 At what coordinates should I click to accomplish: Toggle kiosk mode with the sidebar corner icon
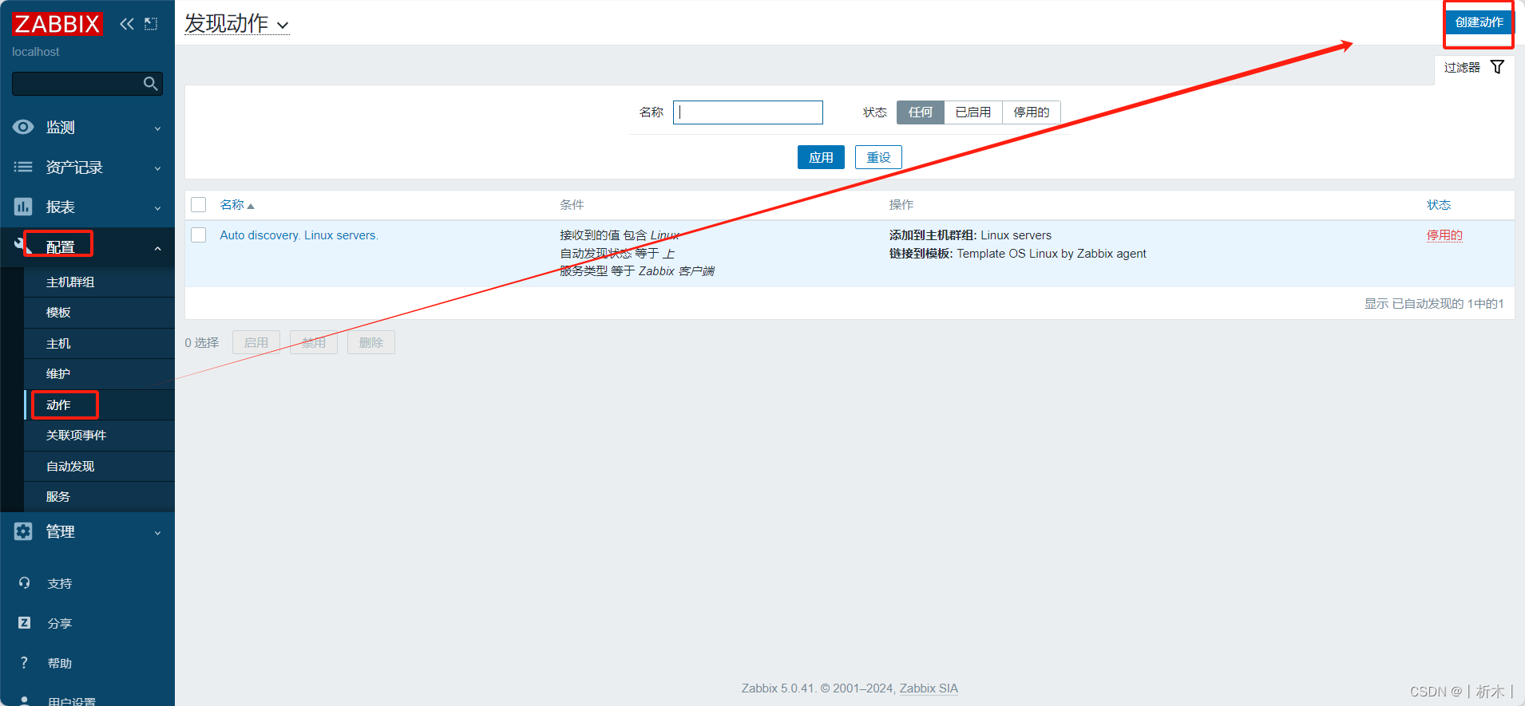151,24
